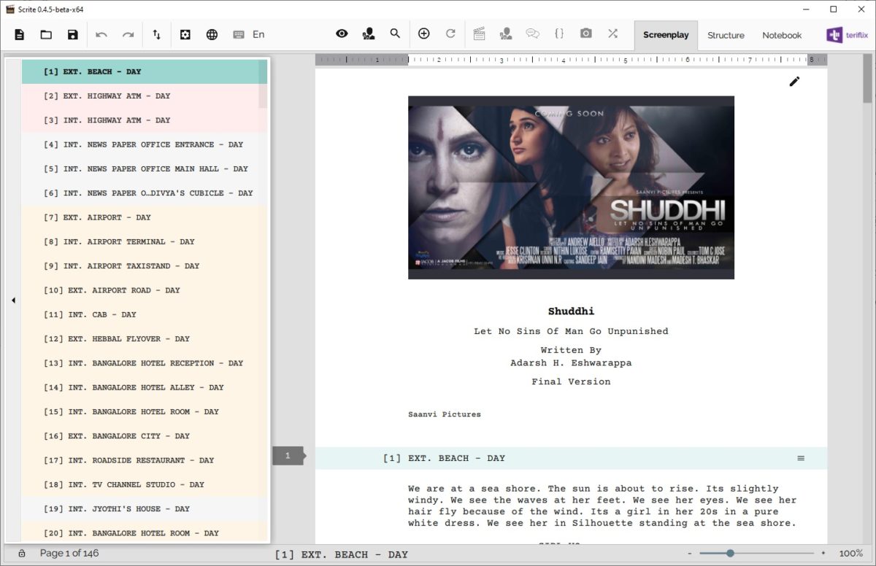Open search in the screenplay
The width and height of the screenshot is (876, 566).
click(x=395, y=34)
